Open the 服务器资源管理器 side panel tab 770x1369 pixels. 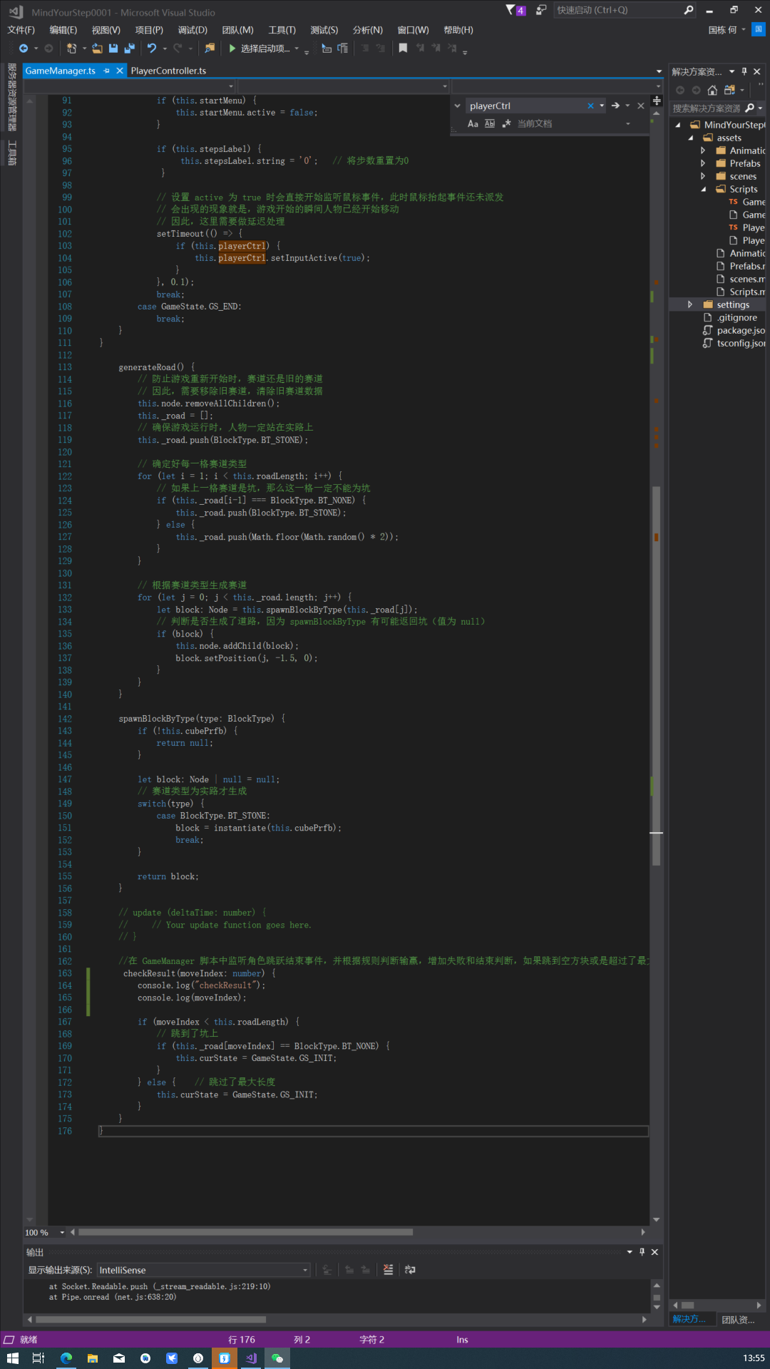coord(11,97)
